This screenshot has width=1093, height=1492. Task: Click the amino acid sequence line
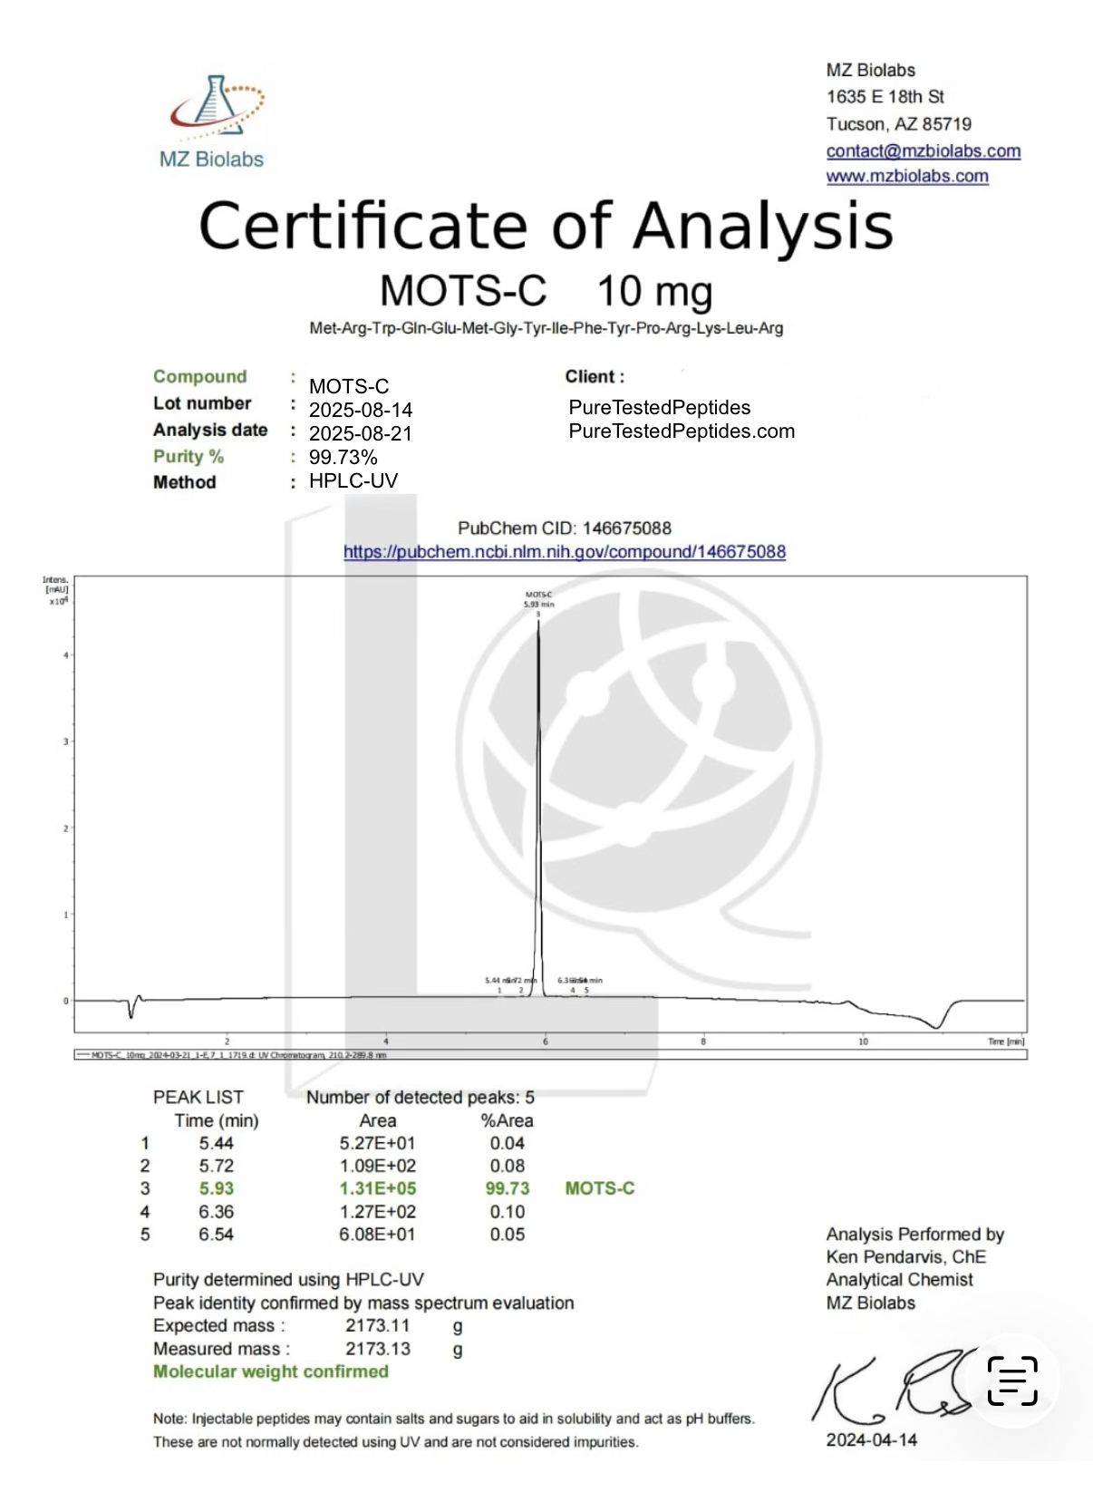546,328
